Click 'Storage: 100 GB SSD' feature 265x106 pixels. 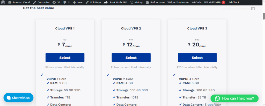(130, 90)
